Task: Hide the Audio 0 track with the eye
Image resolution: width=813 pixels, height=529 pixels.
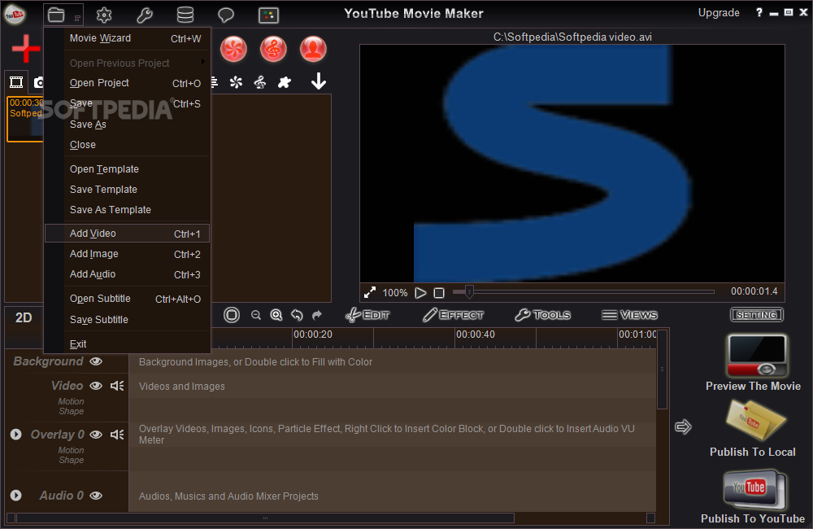Action: 96,496
